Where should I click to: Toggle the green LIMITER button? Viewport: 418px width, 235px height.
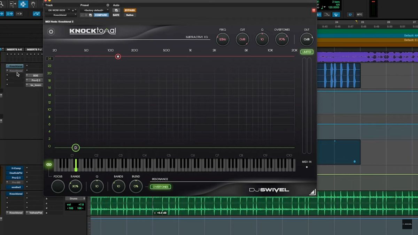[x=307, y=52]
